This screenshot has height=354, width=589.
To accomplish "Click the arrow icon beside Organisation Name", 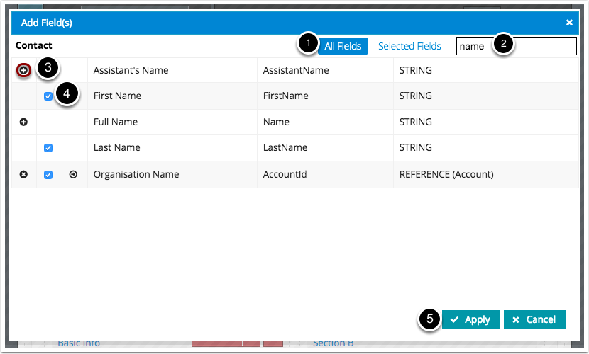I will (x=74, y=174).
